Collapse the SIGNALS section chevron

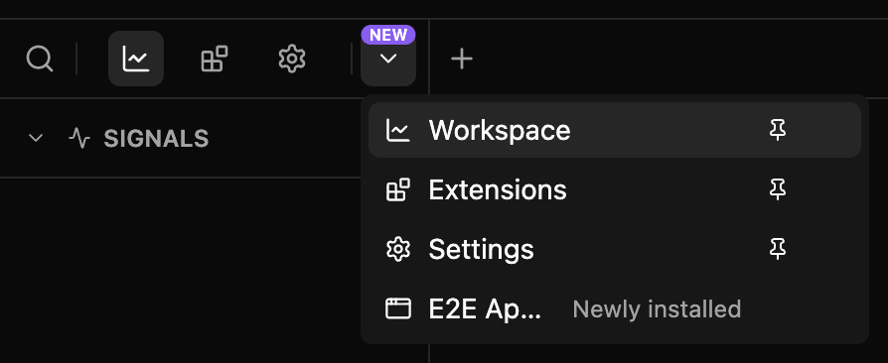(36, 138)
